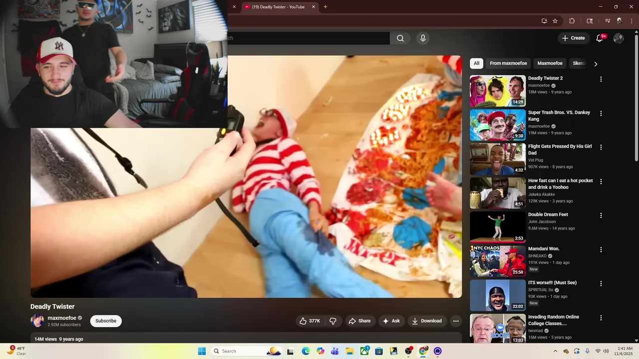Click the Create button
Viewport: 639px width, 359px height.
(573, 38)
